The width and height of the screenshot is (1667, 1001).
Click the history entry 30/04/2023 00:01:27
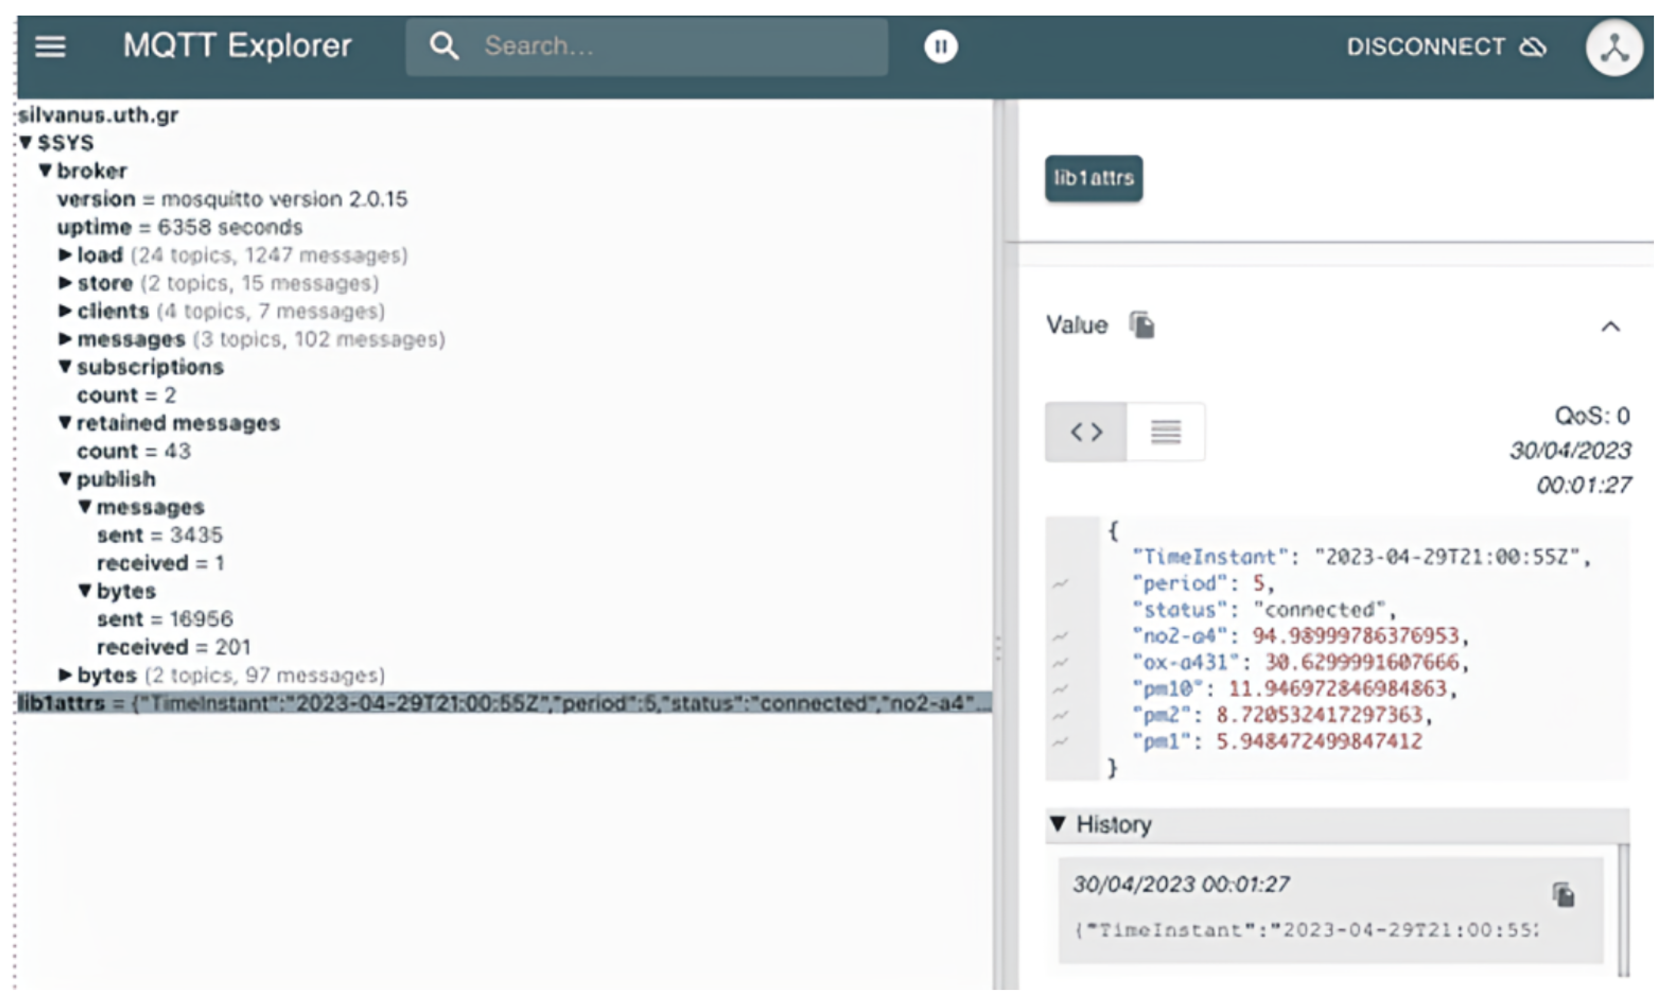(1331, 910)
